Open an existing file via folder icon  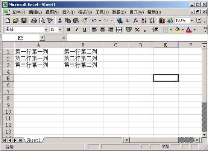tap(16, 21)
